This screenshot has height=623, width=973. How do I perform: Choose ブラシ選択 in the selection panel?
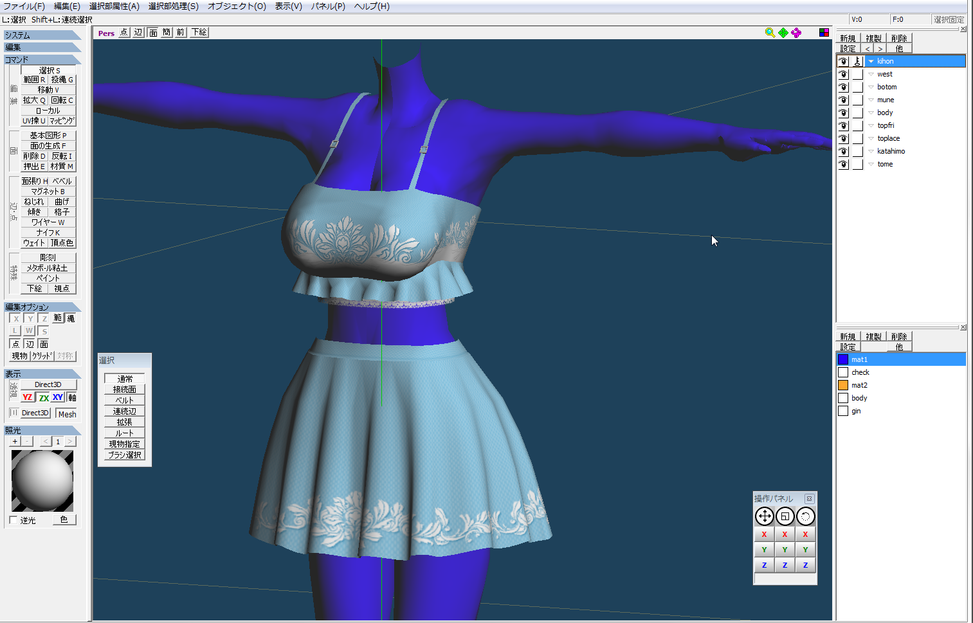pyautogui.click(x=125, y=455)
